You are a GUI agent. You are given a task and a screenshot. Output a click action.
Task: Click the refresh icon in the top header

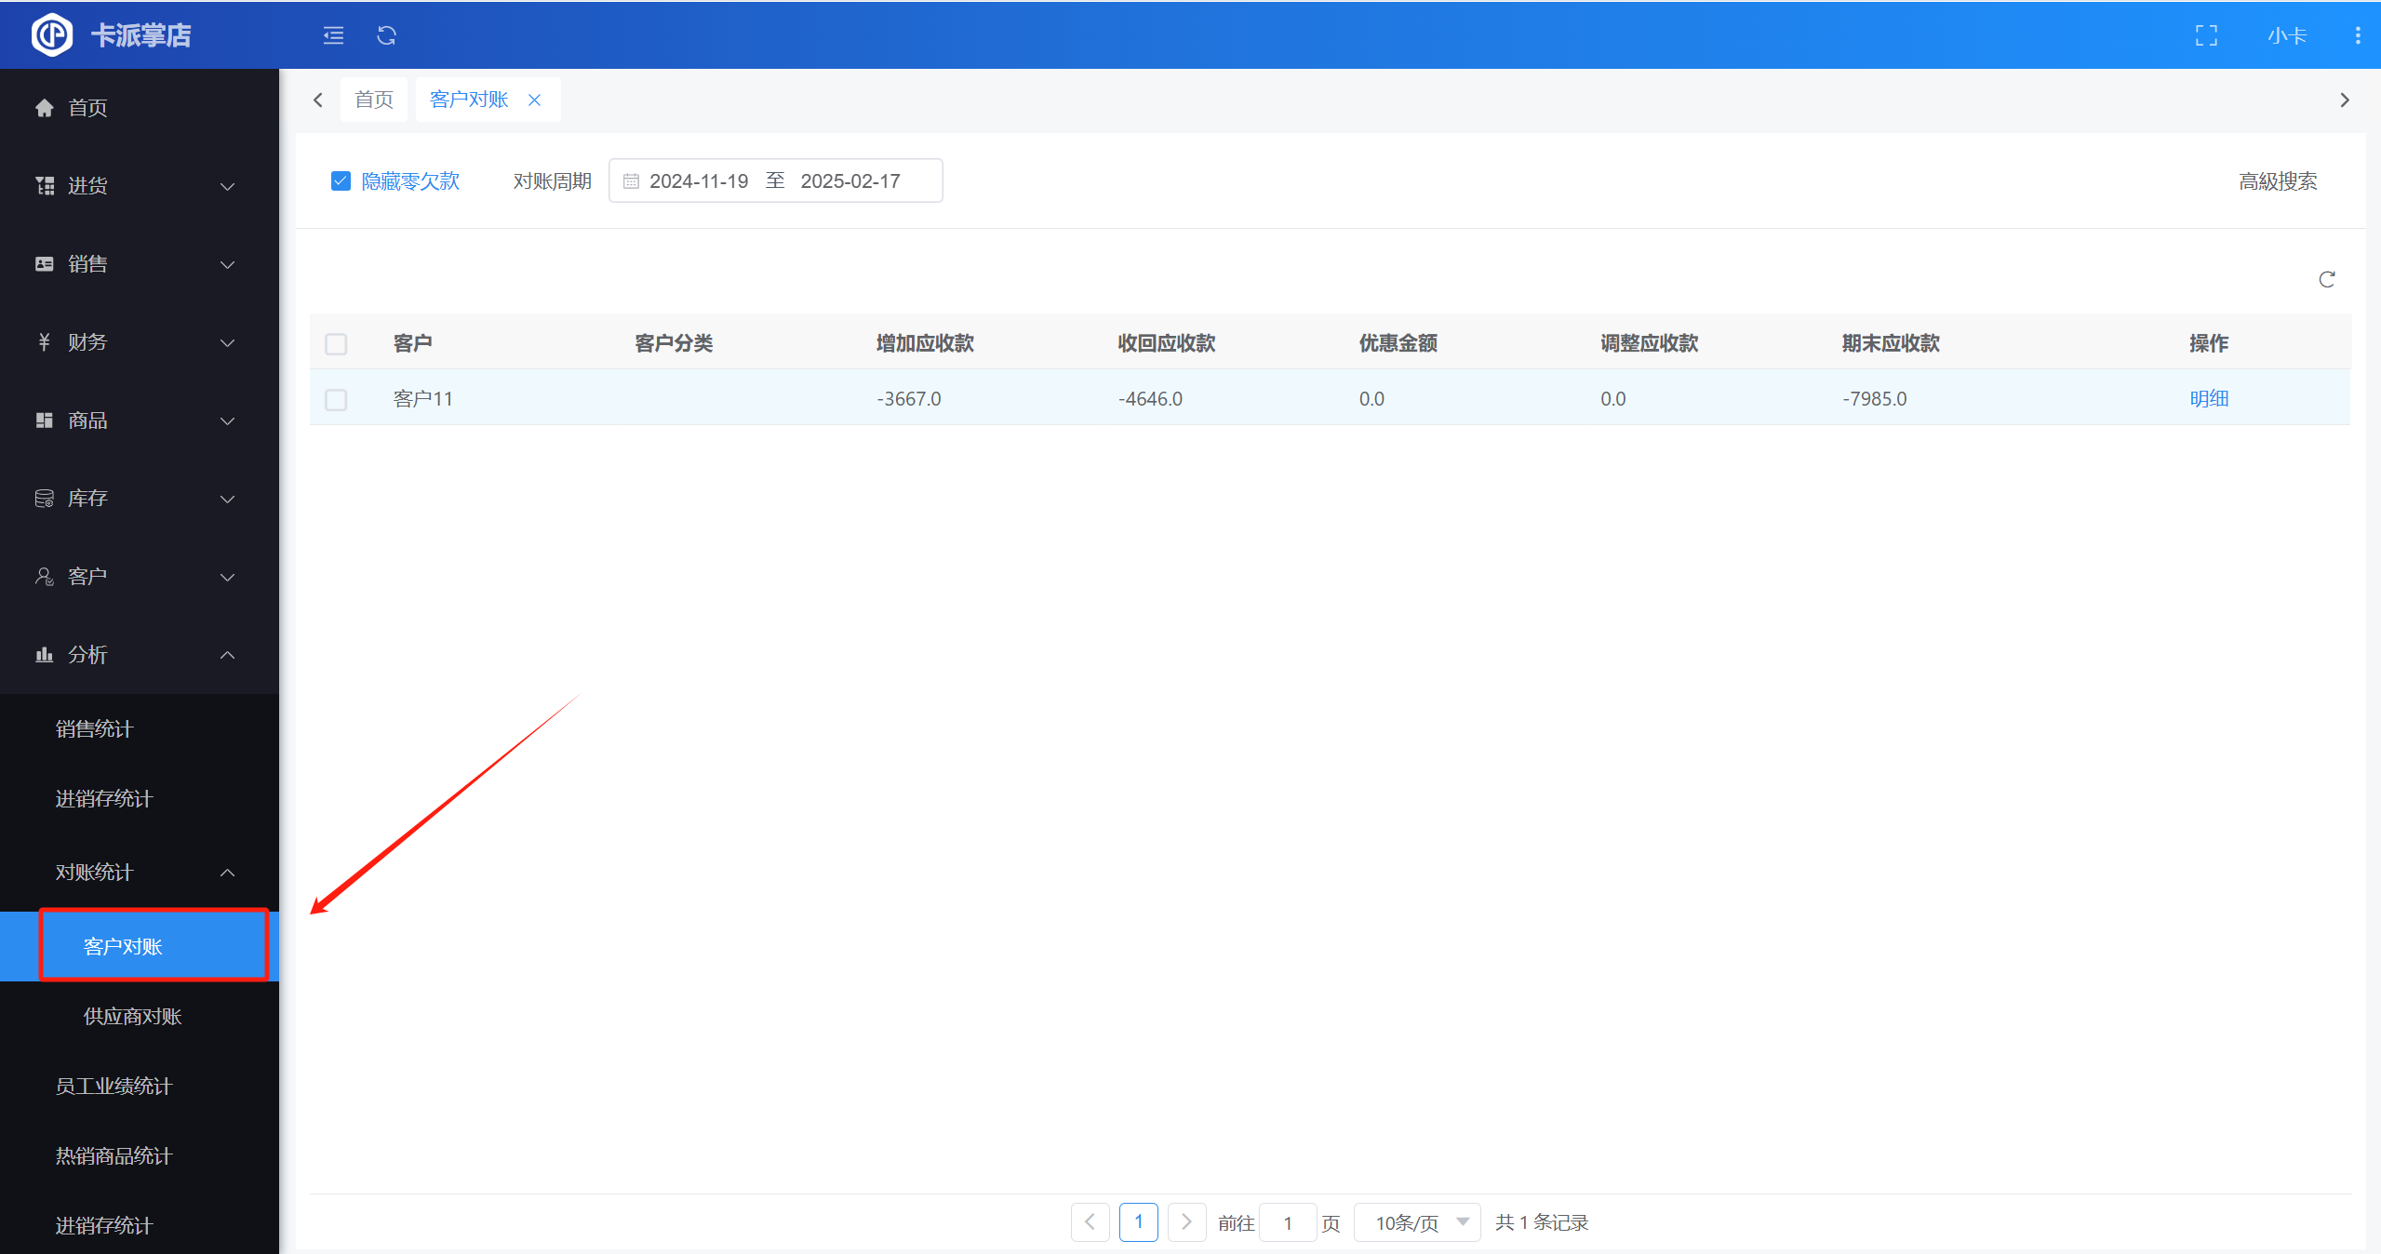coord(386,35)
